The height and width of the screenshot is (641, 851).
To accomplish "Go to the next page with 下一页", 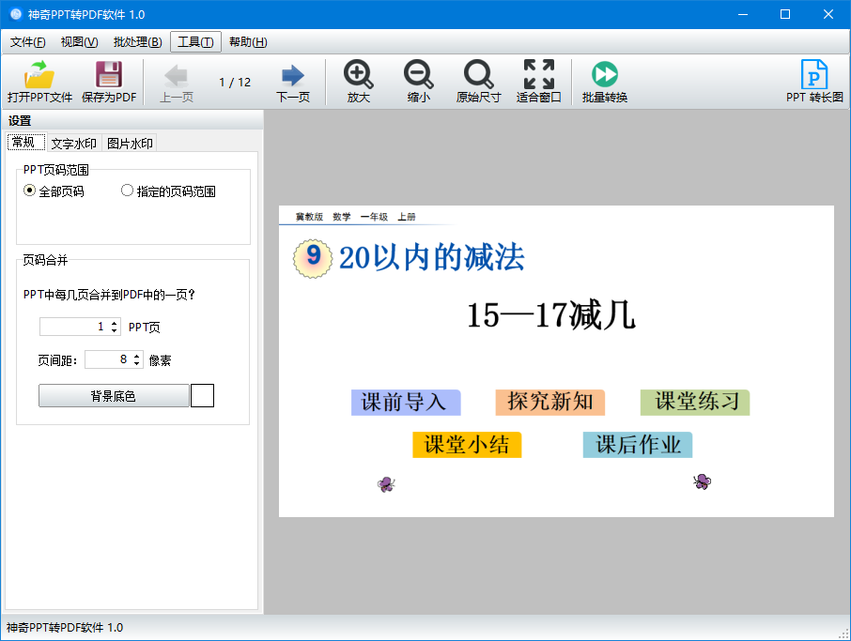I will click(x=291, y=81).
